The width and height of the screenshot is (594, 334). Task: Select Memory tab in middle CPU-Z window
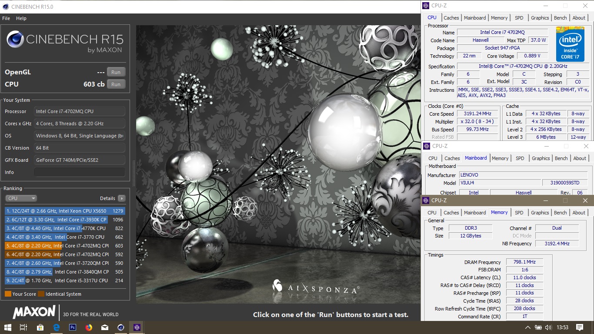point(500,158)
